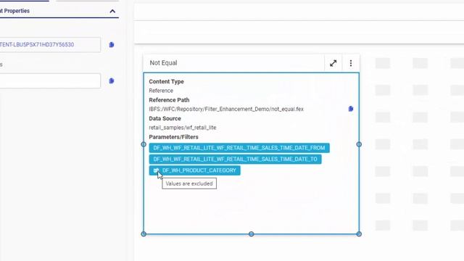The width and height of the screenshot is (464, 261).
Task: Click the left-edge middle resize handle
Action: click(x=144, y=144)
